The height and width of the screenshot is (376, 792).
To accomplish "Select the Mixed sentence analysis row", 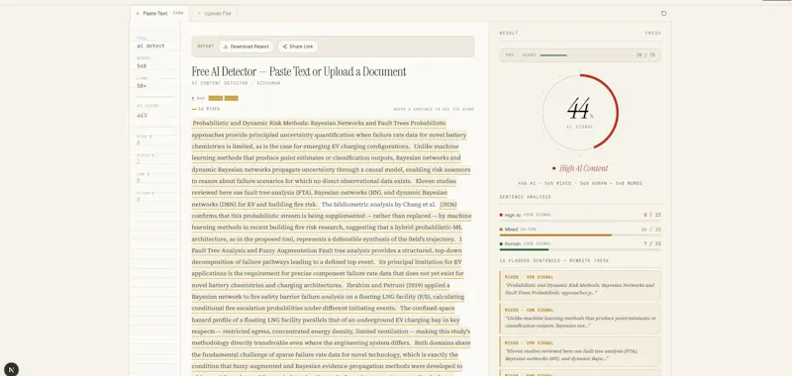I will (580, 231).
